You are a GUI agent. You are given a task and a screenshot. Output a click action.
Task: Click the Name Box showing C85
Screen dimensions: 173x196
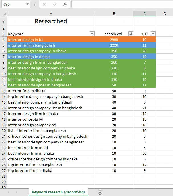click(14, 4)
